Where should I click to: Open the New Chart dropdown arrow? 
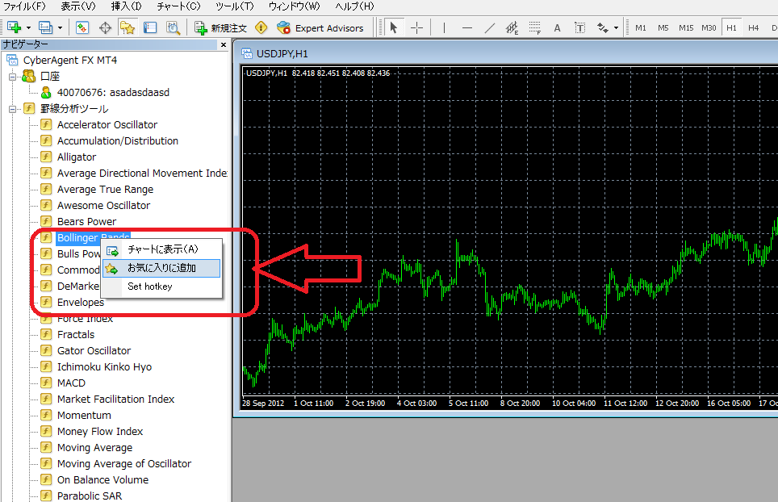(x=28, y=27)
